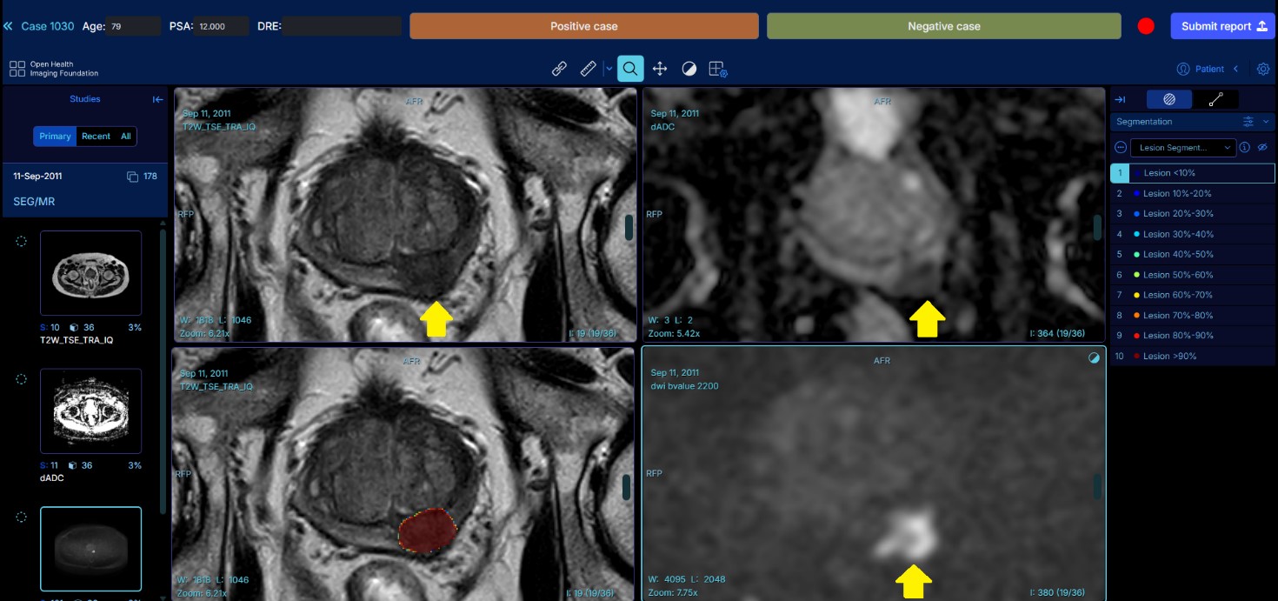Select the Lesion 40%-50% segment row

tap(1192, 254)
